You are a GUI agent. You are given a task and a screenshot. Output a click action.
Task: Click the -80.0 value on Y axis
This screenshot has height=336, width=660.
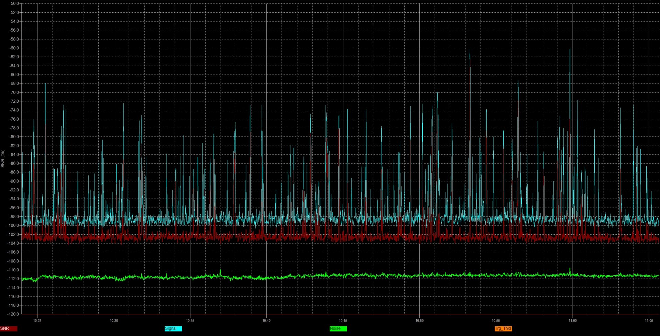pyautogui.click(x=14, y=137)
